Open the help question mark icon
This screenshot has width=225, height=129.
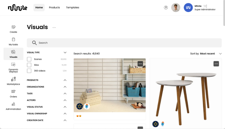point(166,7)
